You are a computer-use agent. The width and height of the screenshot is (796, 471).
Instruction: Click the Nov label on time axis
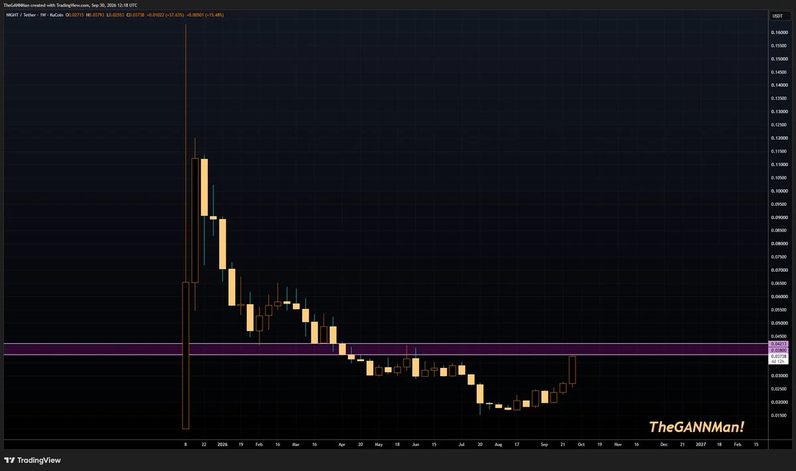(x=618, y=444)
